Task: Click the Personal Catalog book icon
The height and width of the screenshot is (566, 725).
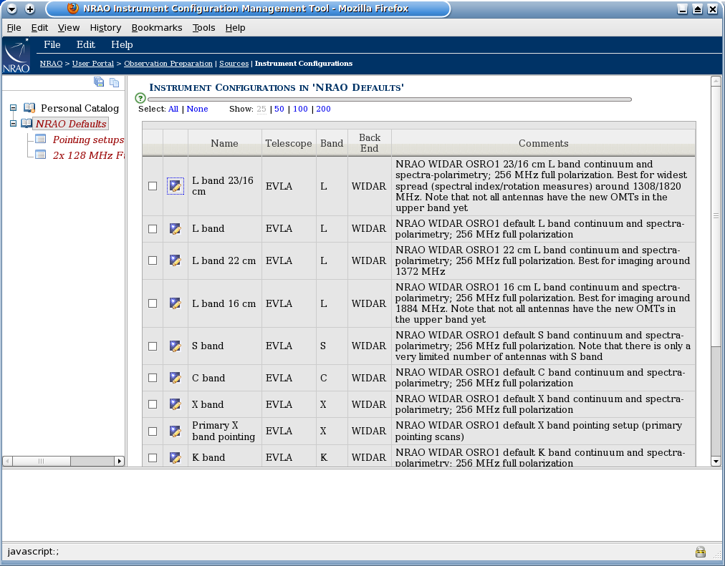Action: [x=29, y=107]
